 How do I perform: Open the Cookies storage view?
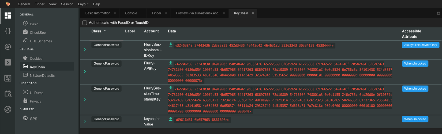click(x=36, y=59)
